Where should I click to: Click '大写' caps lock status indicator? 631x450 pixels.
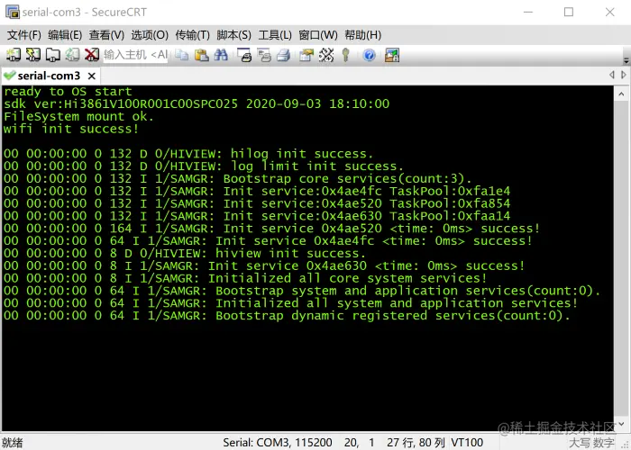[x=580, y=443]
